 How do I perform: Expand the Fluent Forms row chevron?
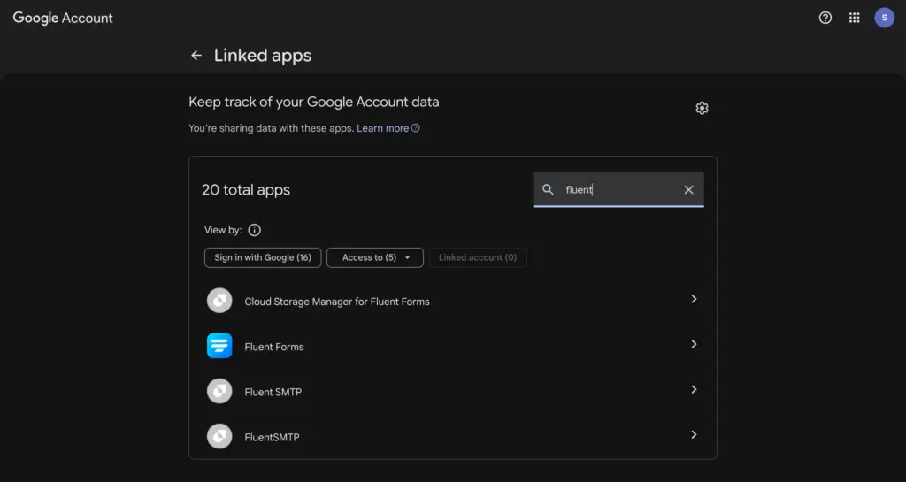(x=694, y=344)
